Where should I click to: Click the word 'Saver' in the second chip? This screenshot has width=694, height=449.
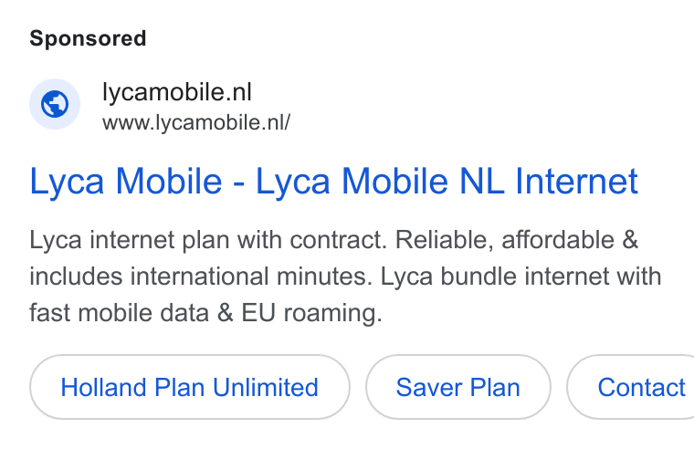[428, 388]
